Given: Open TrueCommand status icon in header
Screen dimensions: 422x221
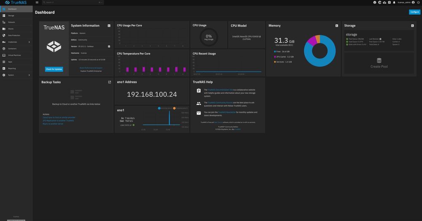Looking at the screenshot, I should [379, 3].
